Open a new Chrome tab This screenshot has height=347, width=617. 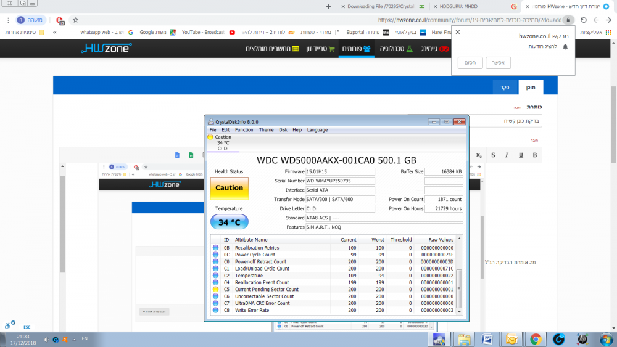click(329, 6)
